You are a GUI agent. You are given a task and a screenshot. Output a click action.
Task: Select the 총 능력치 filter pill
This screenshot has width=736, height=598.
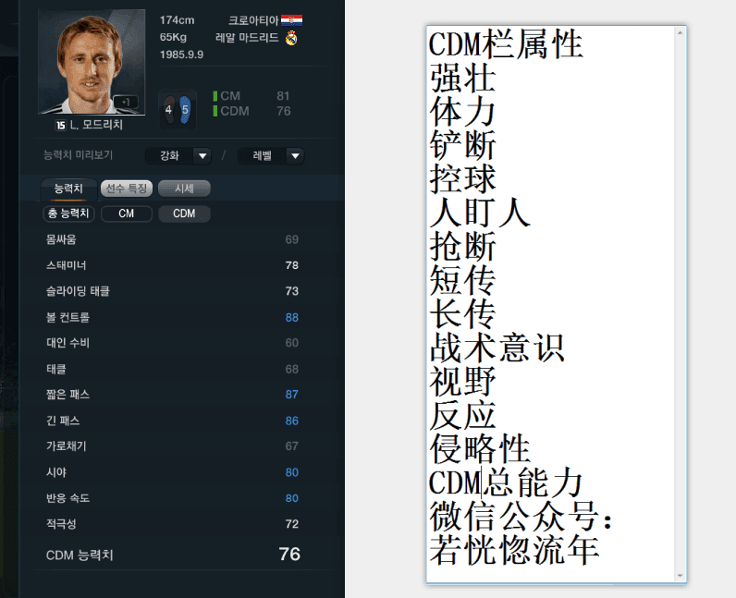pyautogui.click(x=68, y=214)
